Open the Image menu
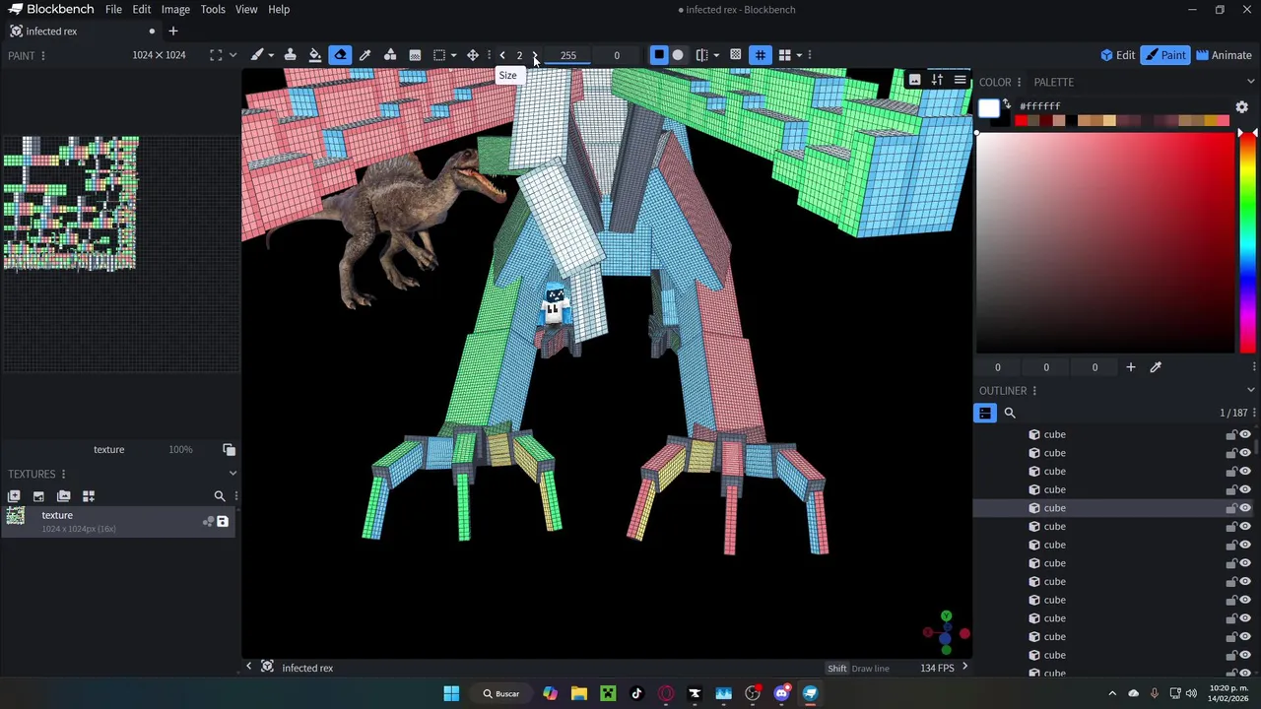This screenshot has height=709, width=1261. [175, 10]
